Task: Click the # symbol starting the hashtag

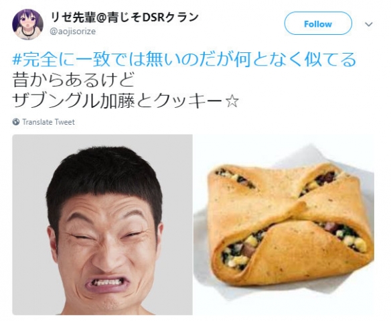Action: click(x=17, y=60)
